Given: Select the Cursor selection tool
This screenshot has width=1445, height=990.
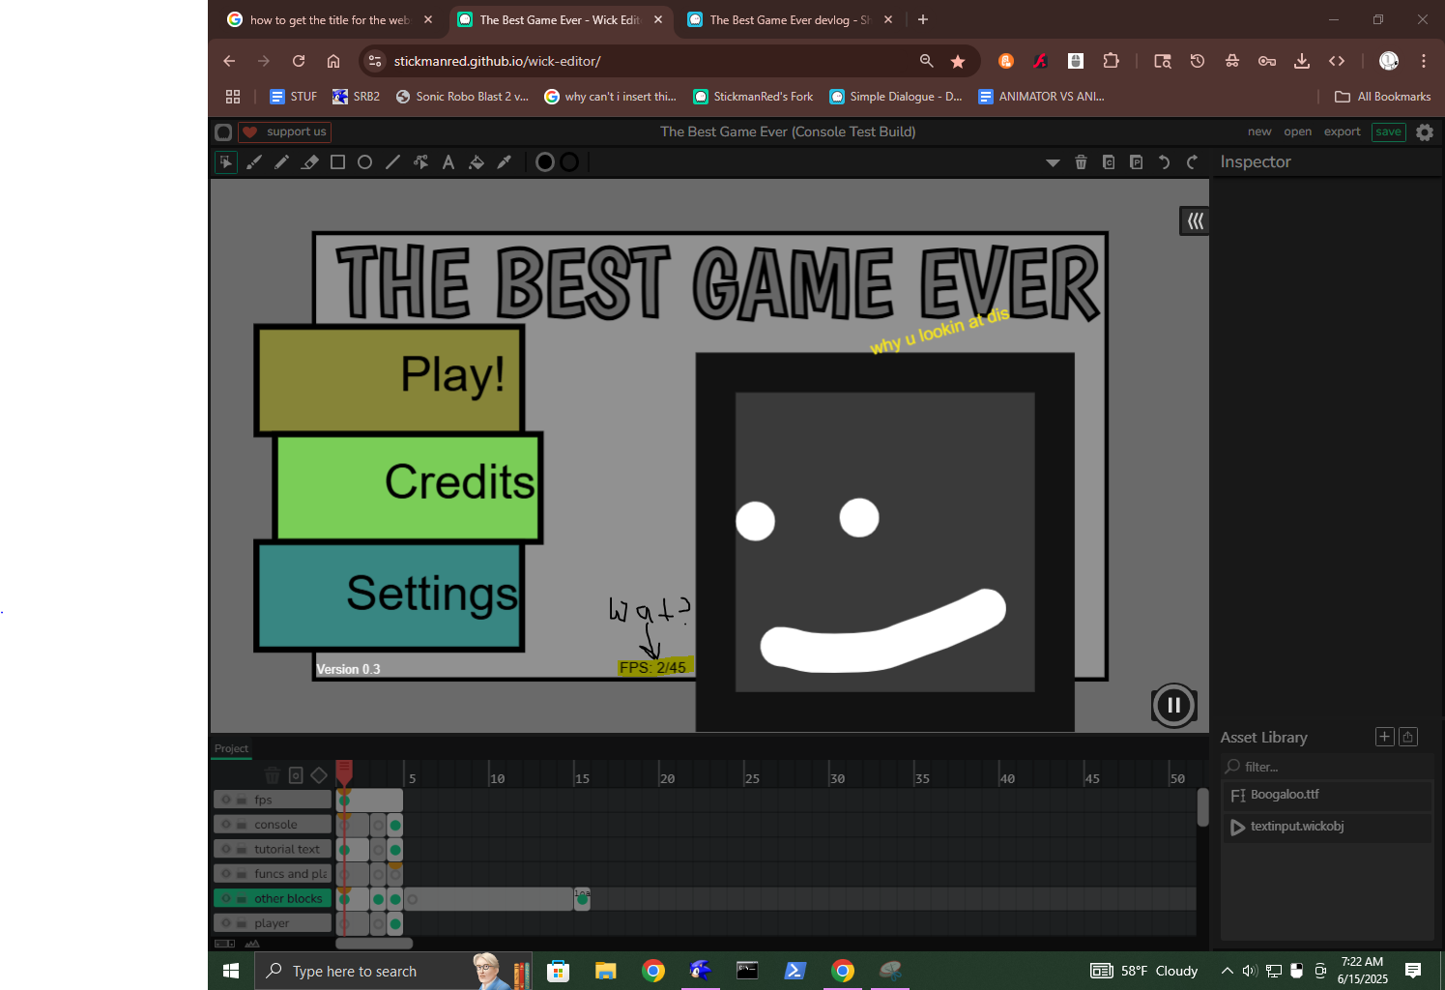Looking at the screenshot, I should click(226, 162).
